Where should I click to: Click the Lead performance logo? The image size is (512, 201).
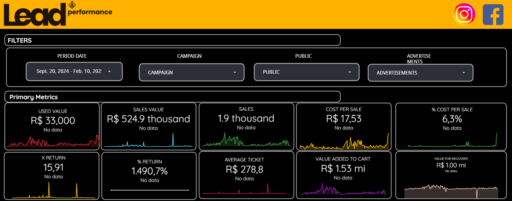(58, 14)
